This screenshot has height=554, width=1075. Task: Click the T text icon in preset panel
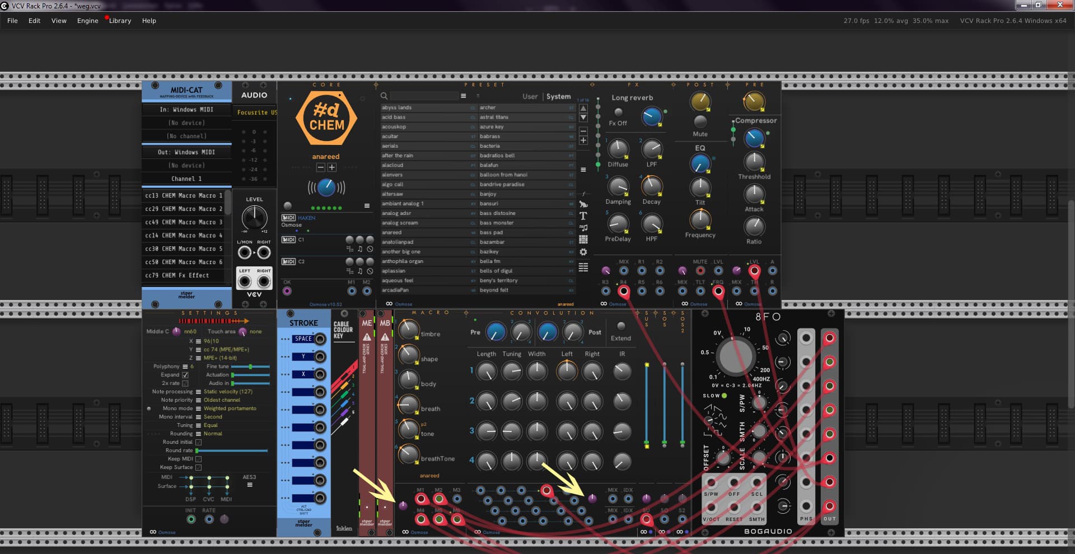click(x=583, y=216)
